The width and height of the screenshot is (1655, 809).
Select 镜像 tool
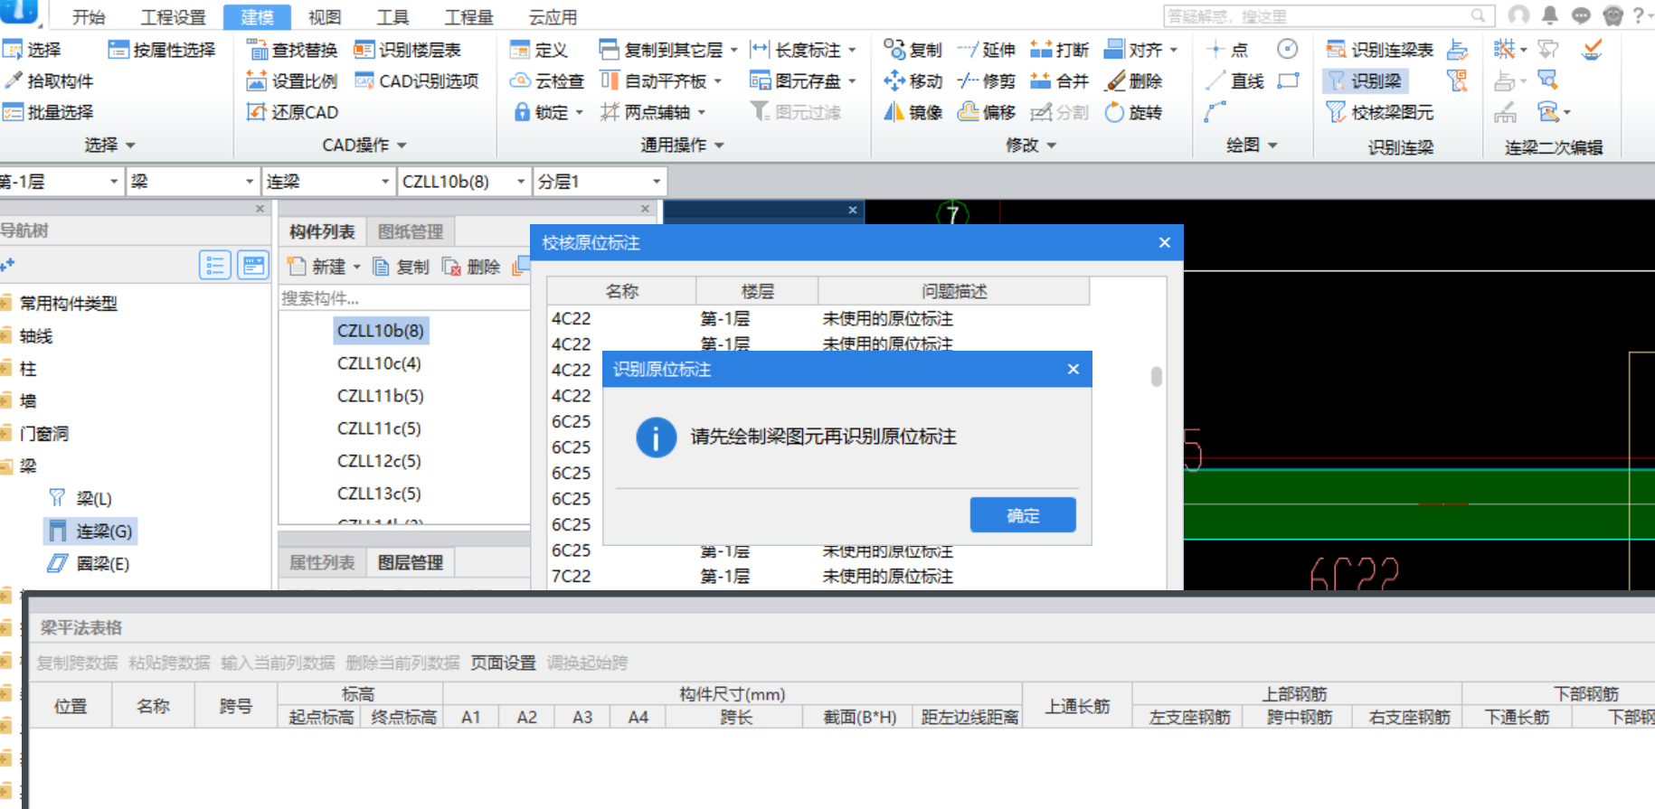point(913,112)
